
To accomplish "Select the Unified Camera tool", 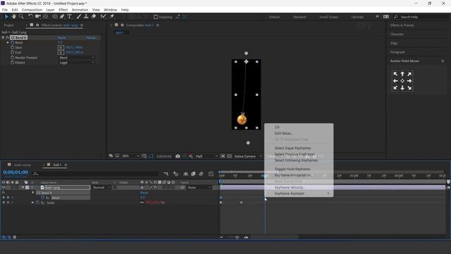I will click(x=38, y=17).
